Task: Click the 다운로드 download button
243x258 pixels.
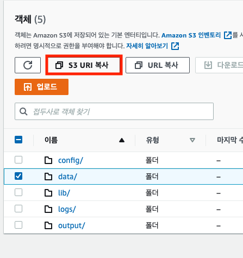Action: coord(219,65)
